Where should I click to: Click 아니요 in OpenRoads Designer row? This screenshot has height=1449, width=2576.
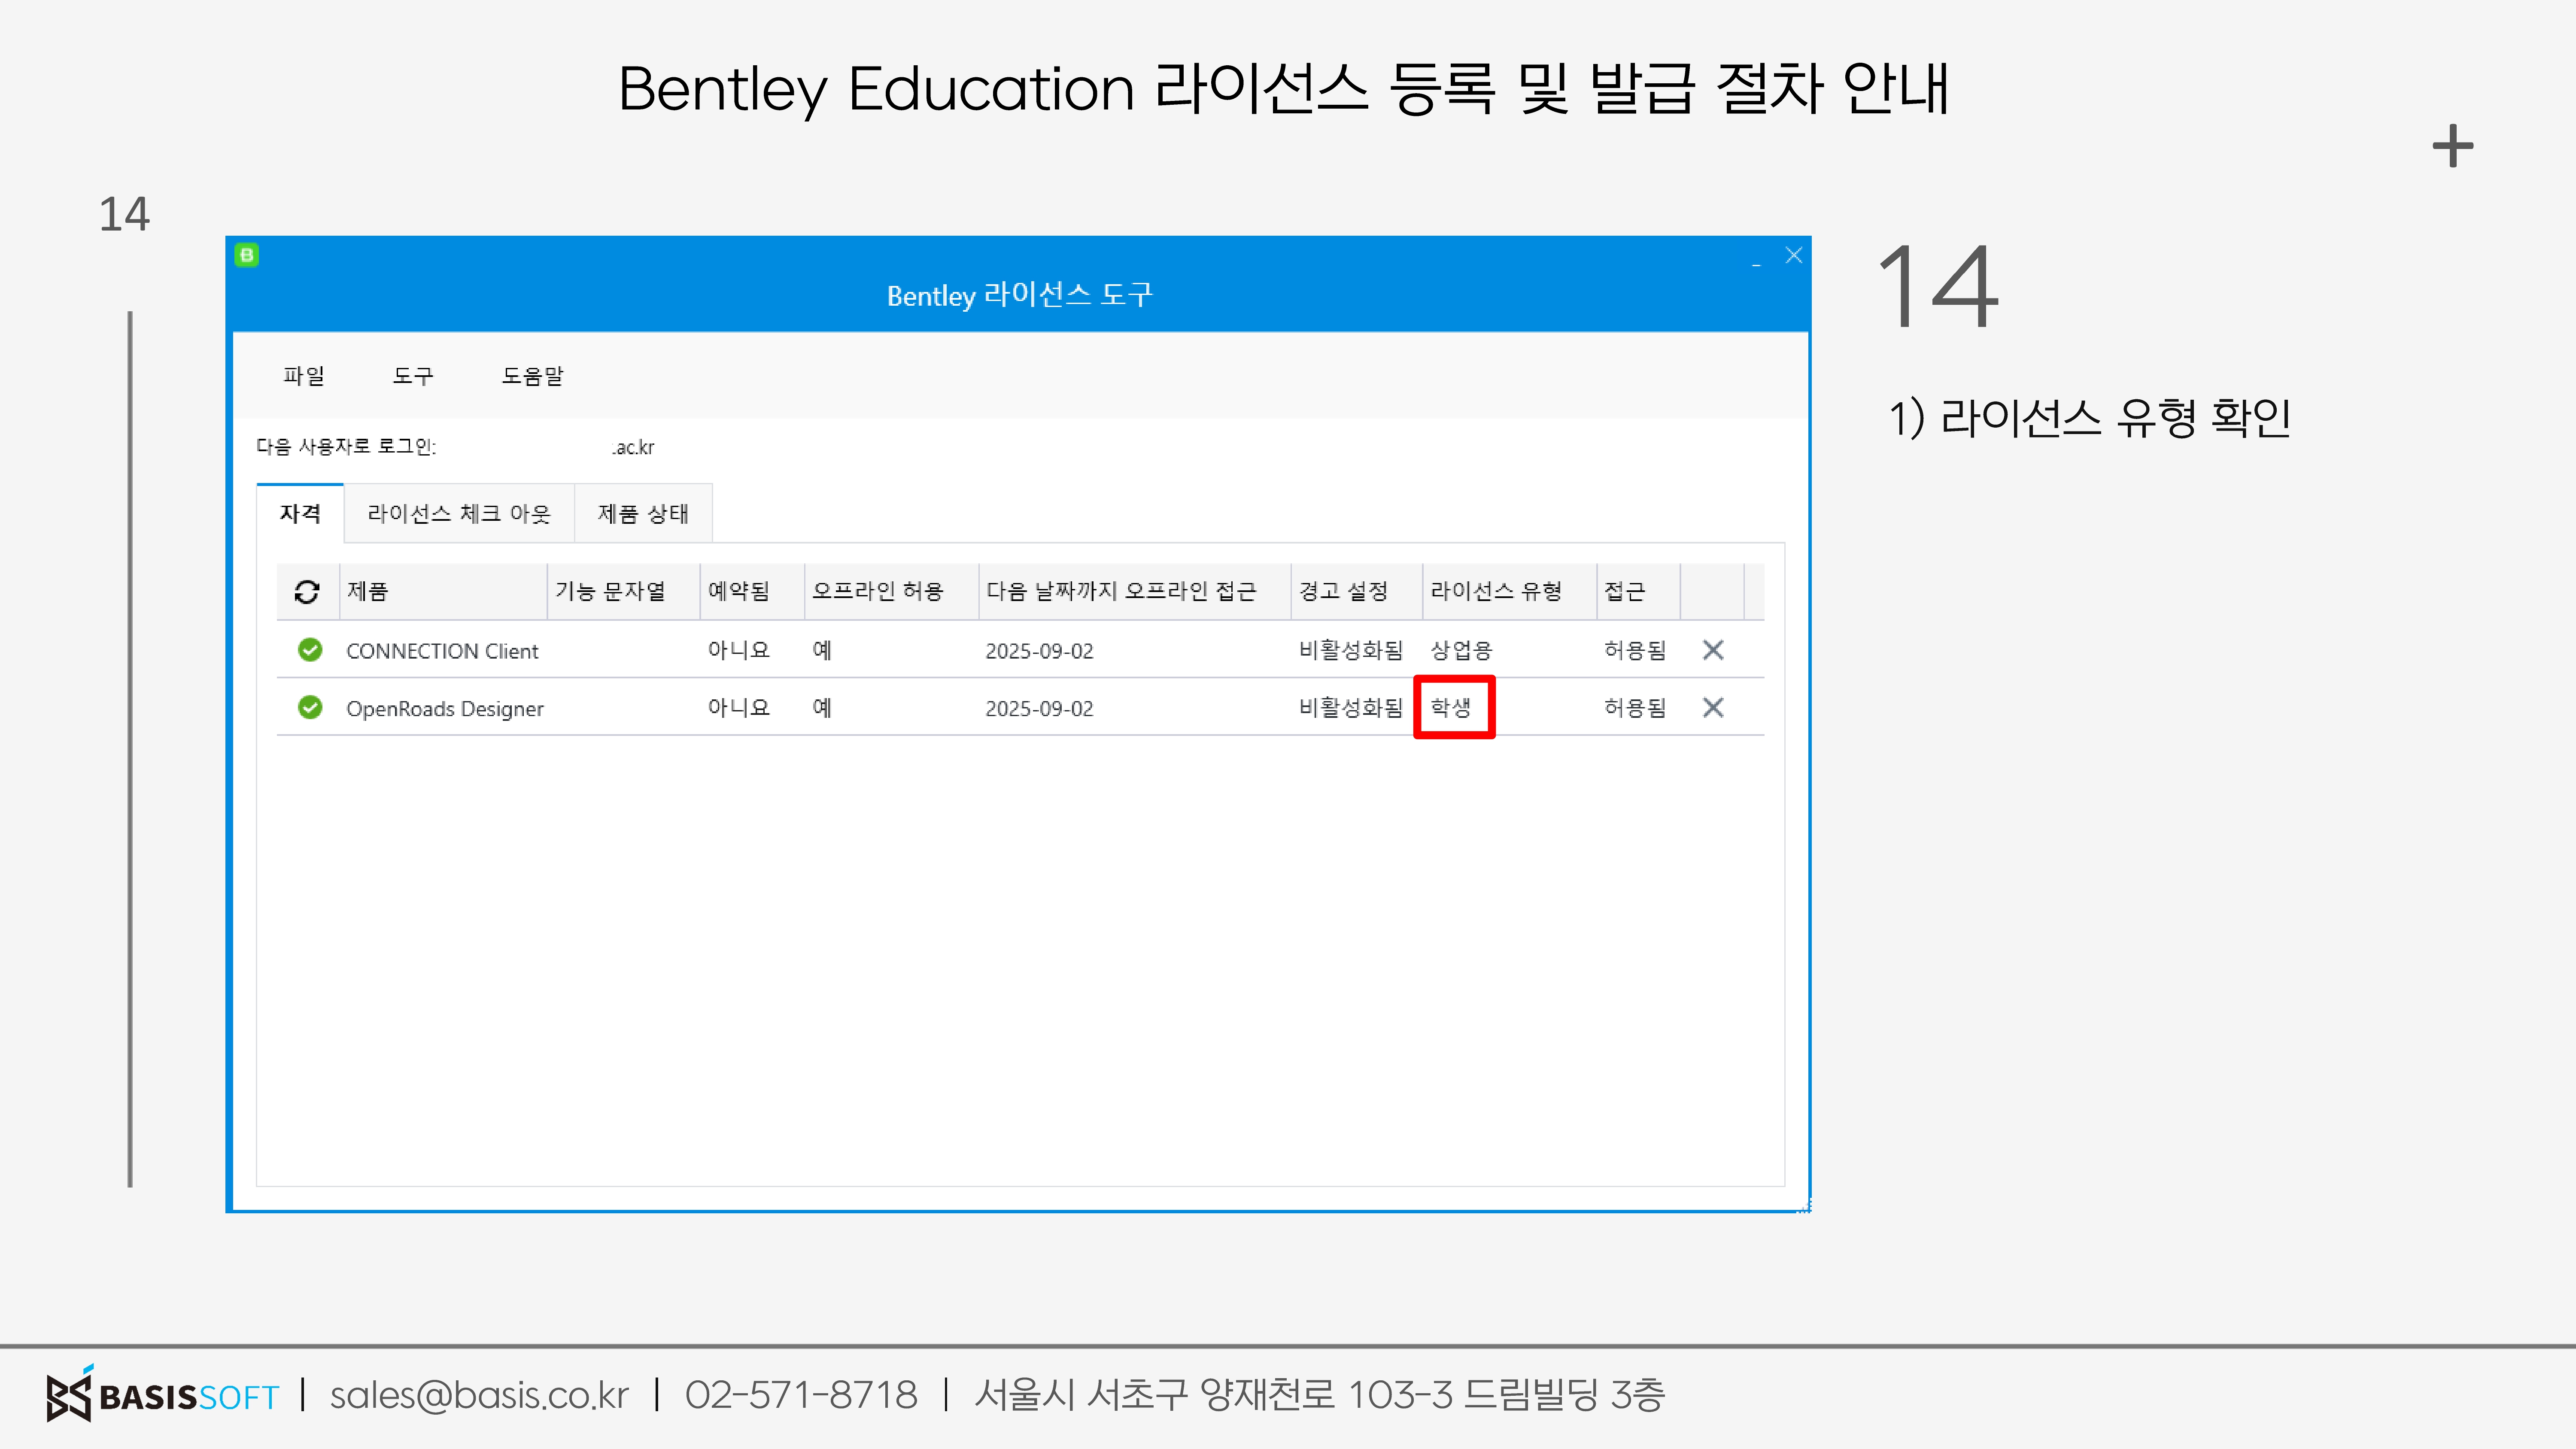point(739,708)
